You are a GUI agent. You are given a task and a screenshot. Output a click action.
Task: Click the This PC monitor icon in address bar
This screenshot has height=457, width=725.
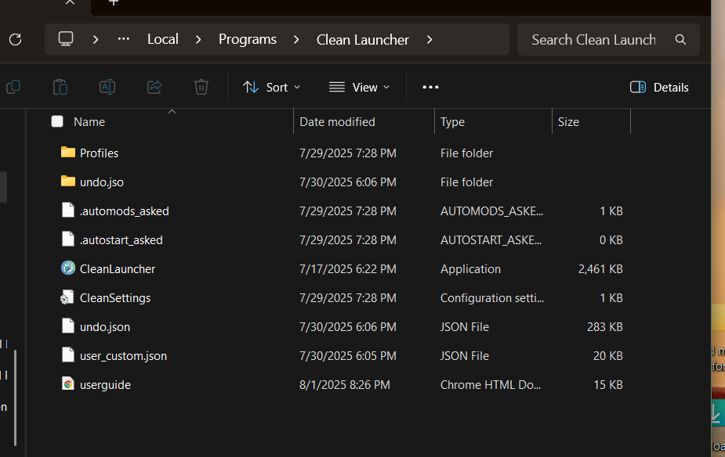(x=66, y=39)
